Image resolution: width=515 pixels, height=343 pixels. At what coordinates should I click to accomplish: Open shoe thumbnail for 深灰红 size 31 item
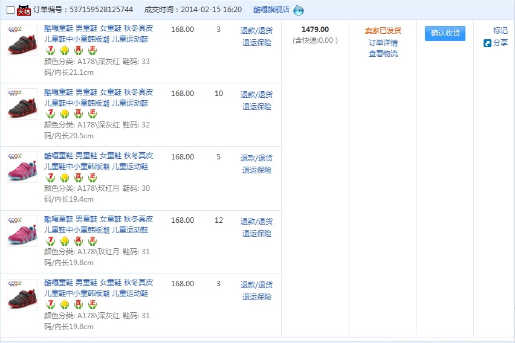point(22,295)
